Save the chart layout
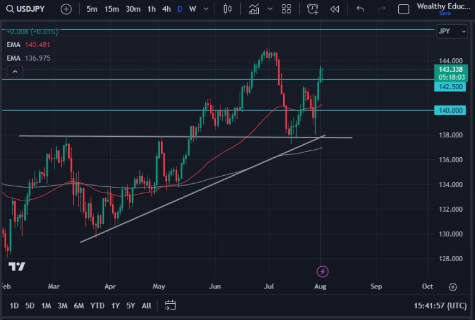Screen dimensions: 475x320 tap(445, 14)
